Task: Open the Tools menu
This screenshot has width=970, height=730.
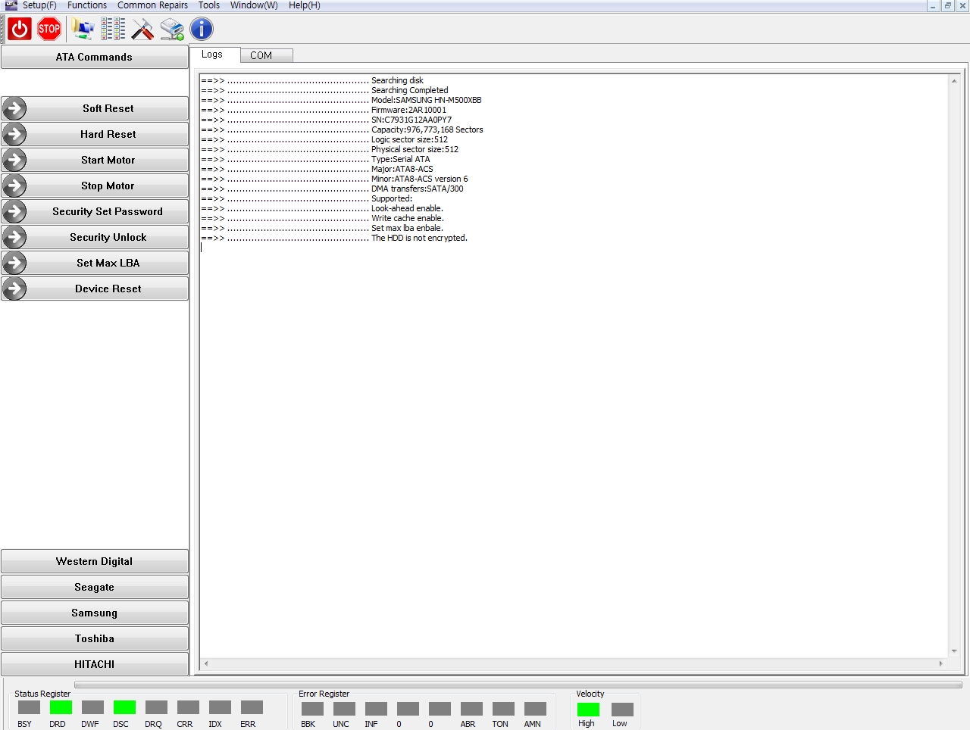Action: pos(209,5)
